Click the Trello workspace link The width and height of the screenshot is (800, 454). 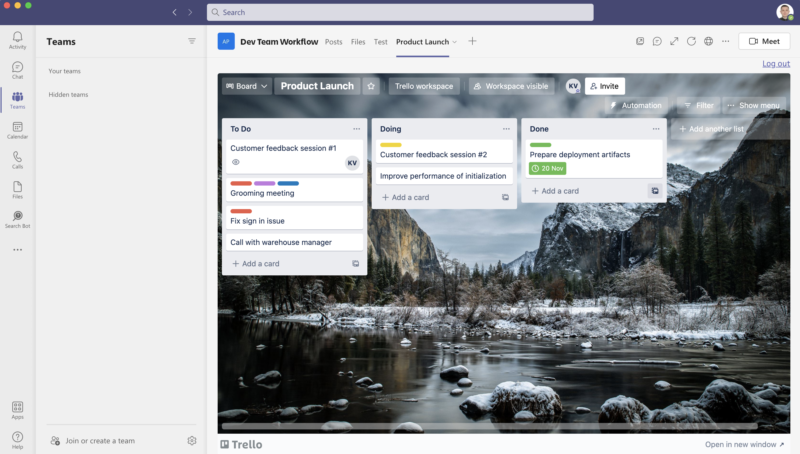coord(424,86)
